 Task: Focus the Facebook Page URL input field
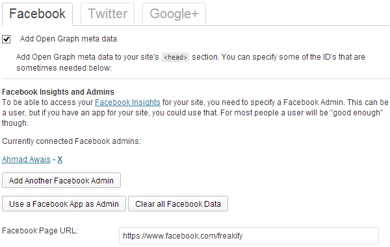tap(249, 235)
